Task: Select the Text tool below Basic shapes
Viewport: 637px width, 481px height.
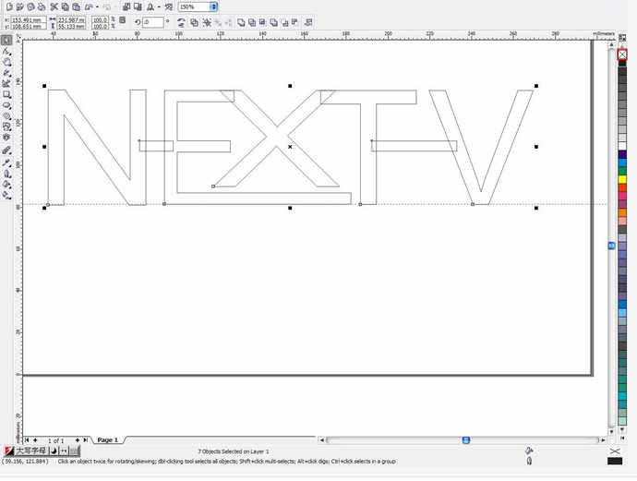Action: point(6,138)
